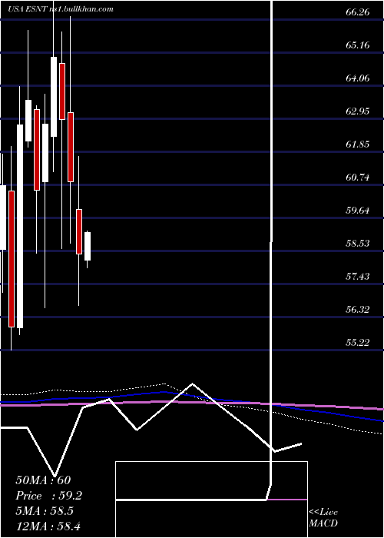Viewport: 384px width, 538px height.
Task: Click the Price : 59.2 readout
Action: pos(49,496)
